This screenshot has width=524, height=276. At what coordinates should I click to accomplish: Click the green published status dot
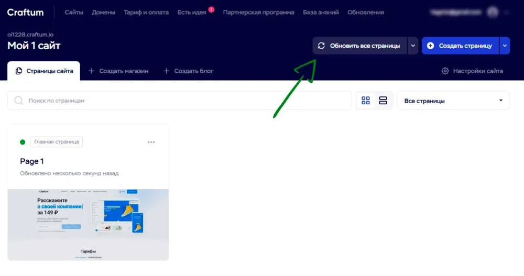[x=23, y=142]
